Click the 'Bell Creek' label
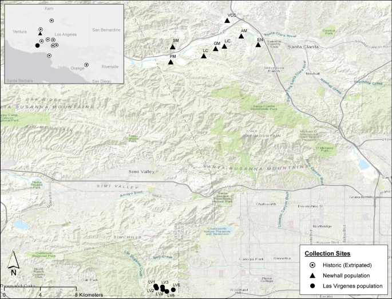 [163, 257]
